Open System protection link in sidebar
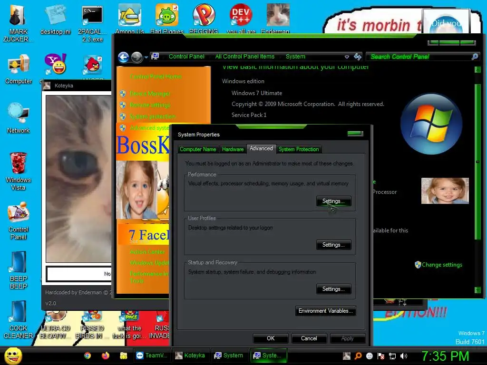487x365 pixels. point(152,117)
